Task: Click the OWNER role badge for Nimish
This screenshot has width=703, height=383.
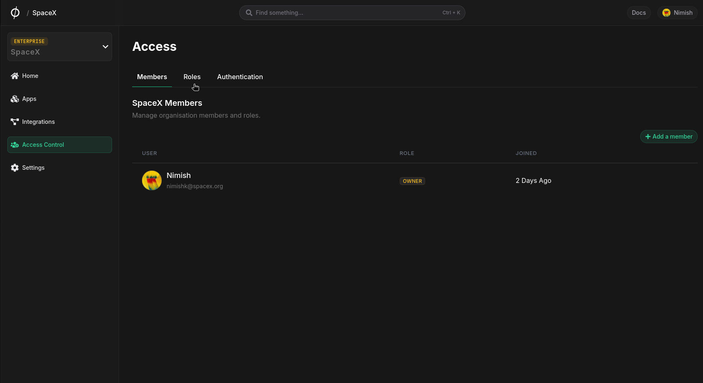Action: (x=412, y=181)
